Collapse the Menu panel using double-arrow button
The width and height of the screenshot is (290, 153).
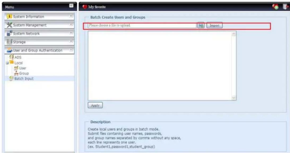71,6
